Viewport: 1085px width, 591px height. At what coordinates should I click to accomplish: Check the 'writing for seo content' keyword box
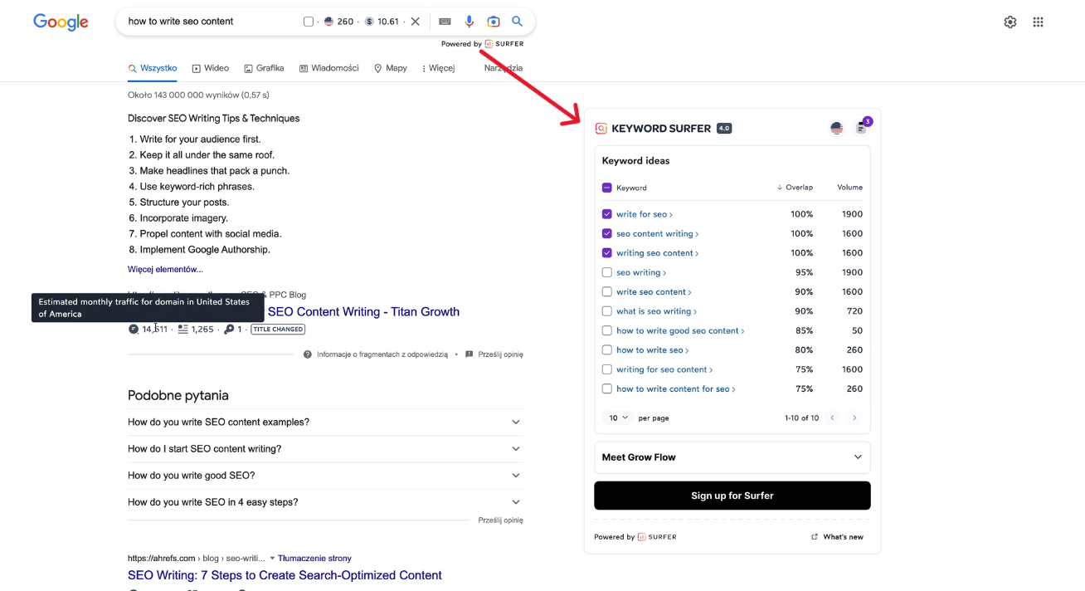click(x=607, y=369)
